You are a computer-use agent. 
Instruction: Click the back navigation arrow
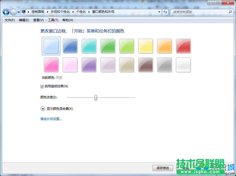(x=6, y=12)
